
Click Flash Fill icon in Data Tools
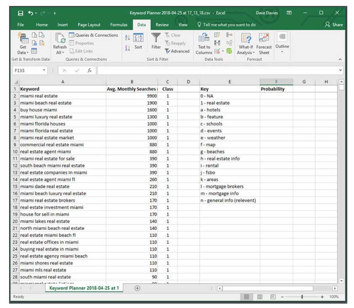pos(217,35)
